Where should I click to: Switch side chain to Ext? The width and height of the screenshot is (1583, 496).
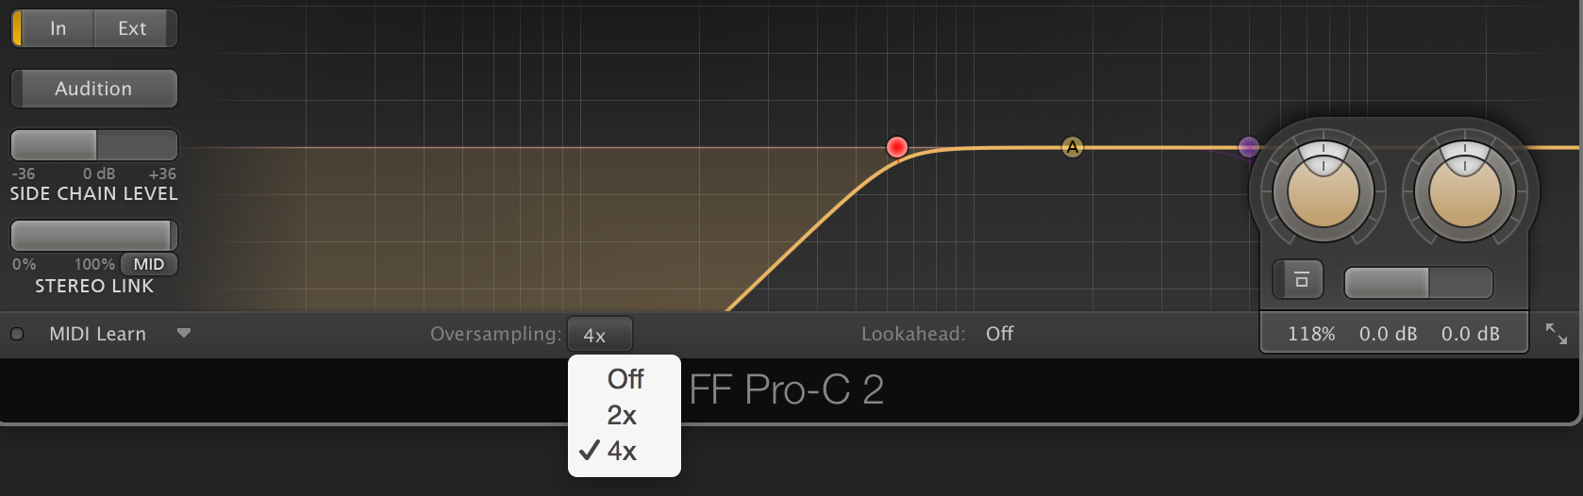point(132,28)
